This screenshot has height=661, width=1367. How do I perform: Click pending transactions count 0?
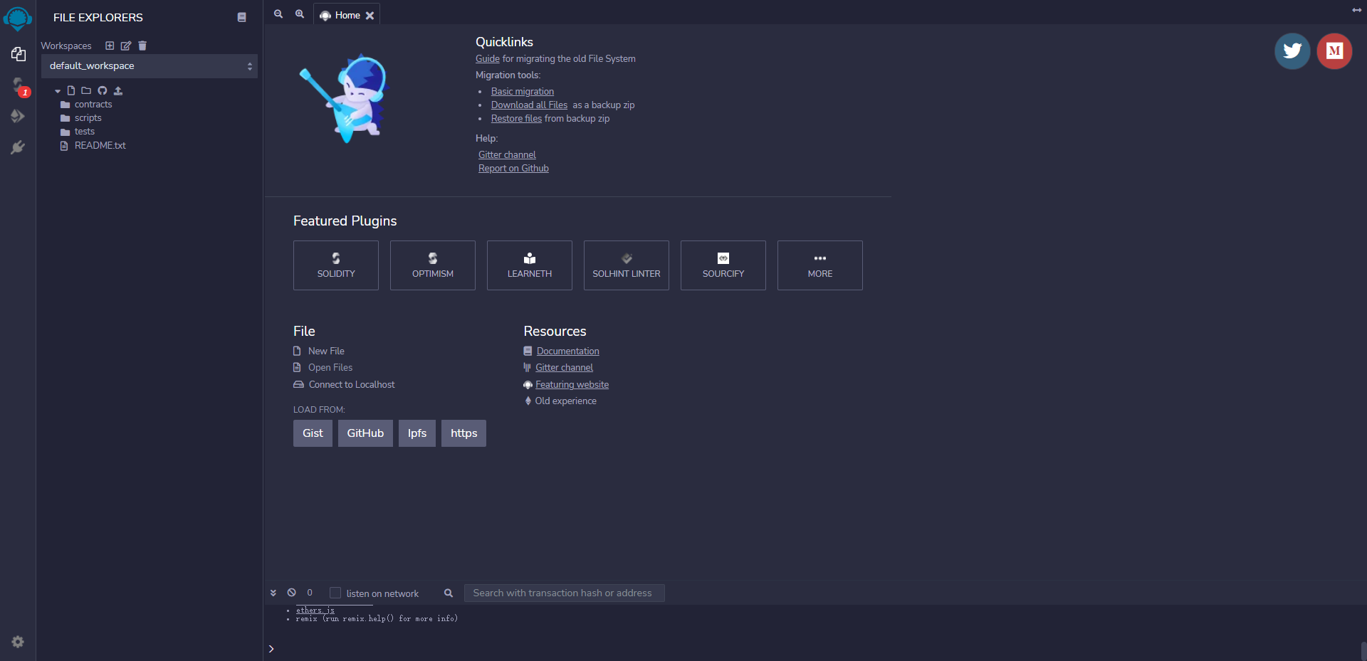point(310,593)
